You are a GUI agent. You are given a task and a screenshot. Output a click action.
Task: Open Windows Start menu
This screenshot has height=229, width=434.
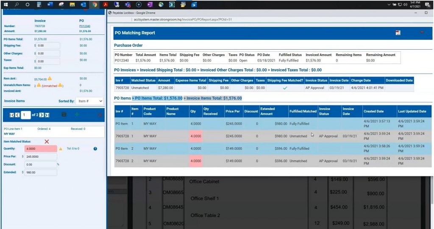pyautogui.click(x=6, y=4)
